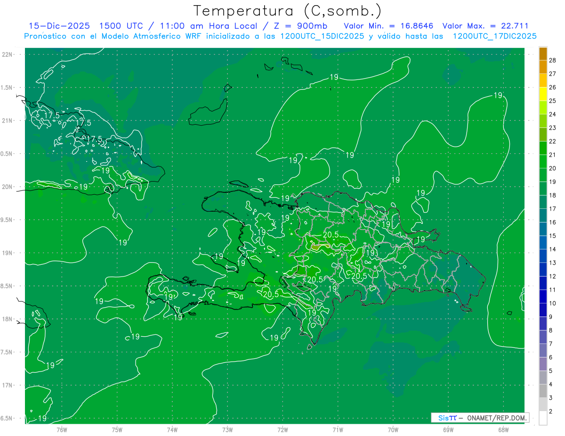Viewport: 565px width, 436px height.
Task: Click the colorbar scale label "14"
Action: [552, 249]
